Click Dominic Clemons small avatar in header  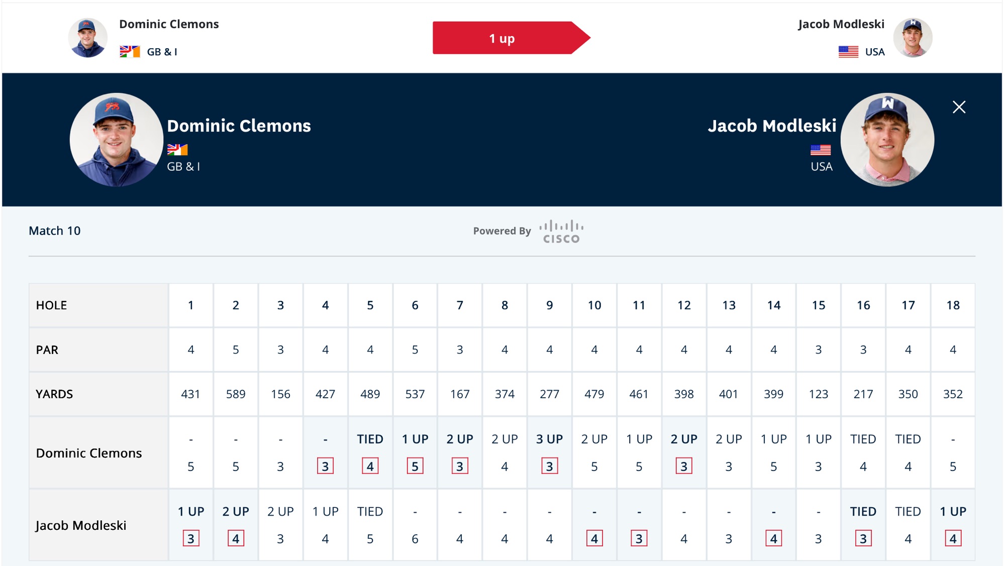coord(88,38)
